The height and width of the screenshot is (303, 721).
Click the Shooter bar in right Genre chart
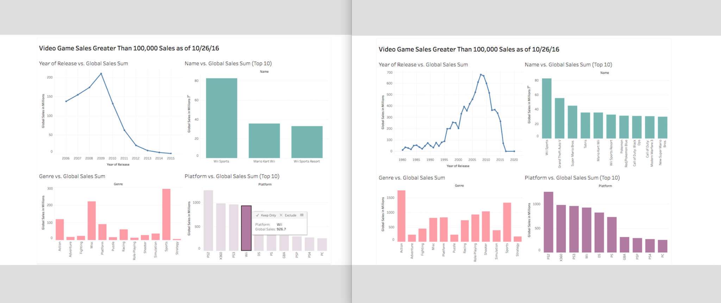point(485,226)
